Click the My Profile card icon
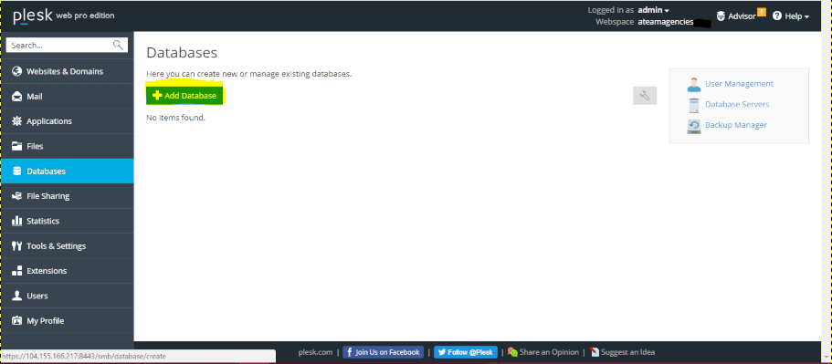832x364 pixels. tap(16, 320)
